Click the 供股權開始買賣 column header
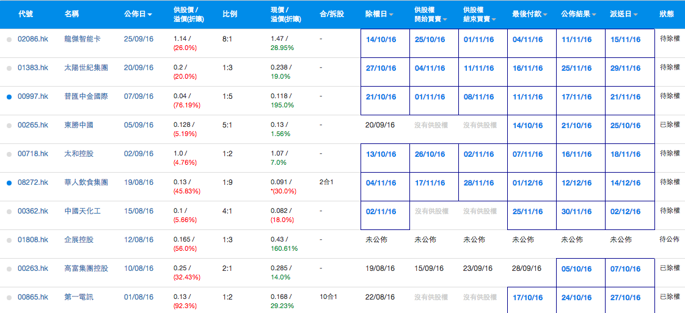Screen dimensions: 685x313 (430, 15)
